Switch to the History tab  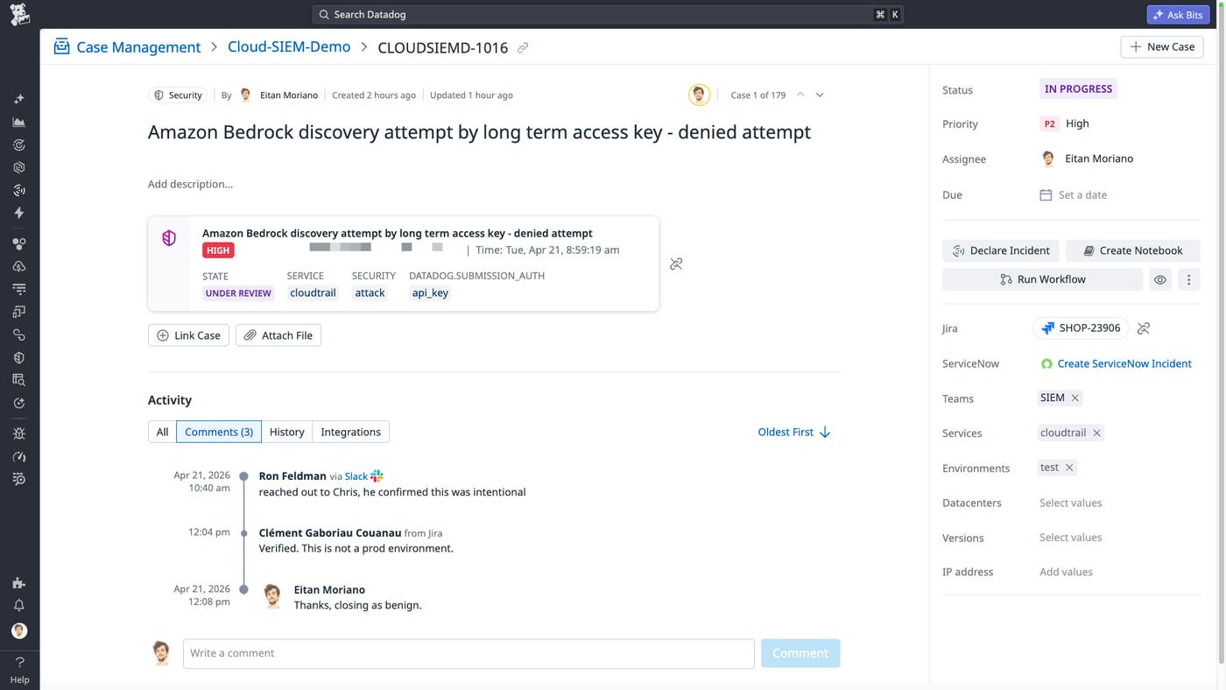tap(286, 432)
